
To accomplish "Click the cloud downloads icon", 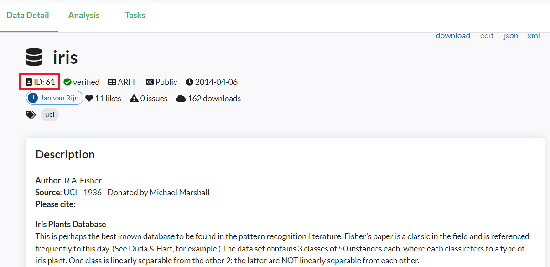I will [x=181, y=99].
